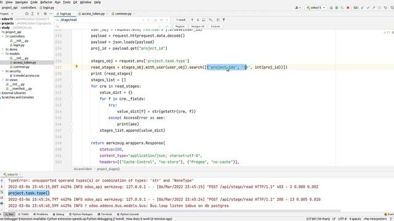Click the AccessToken breadcrumb
394x221 pixels.
82,169
